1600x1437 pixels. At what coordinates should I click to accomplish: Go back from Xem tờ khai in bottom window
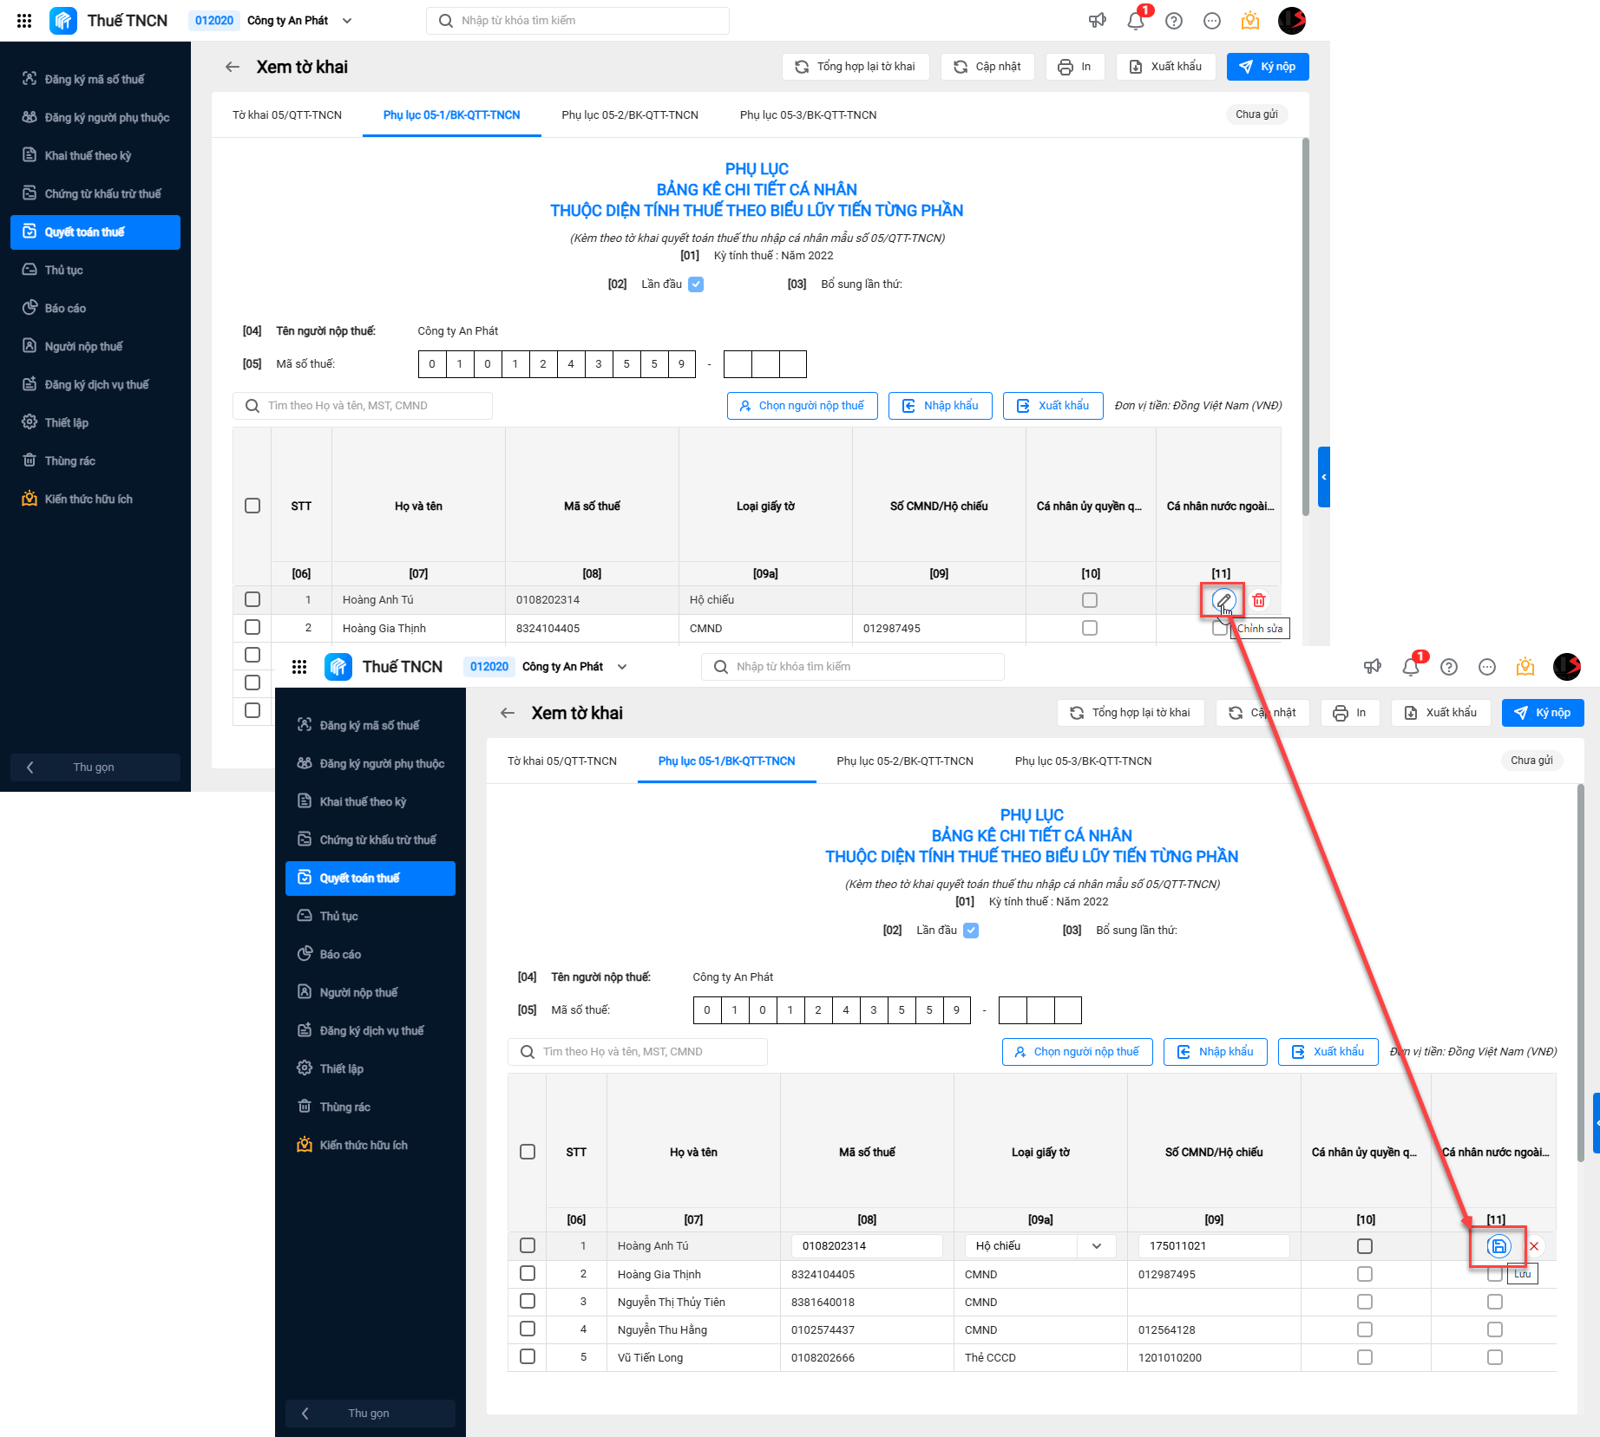point(508,713)
